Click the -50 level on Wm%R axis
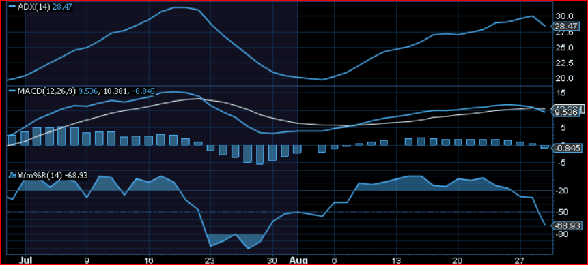Screen dimensions: 588x265 pyautogui.click(x=563, y=213)
